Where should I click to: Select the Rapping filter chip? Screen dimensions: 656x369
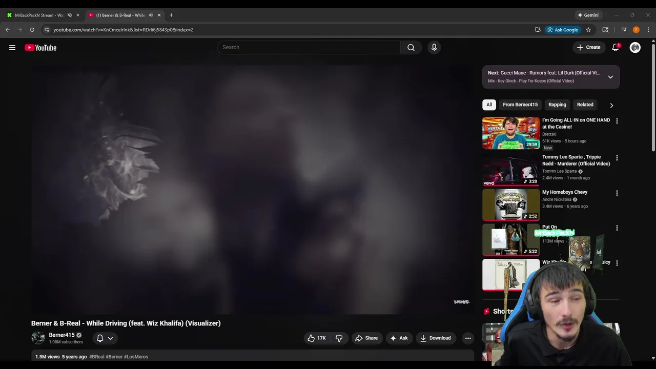click(x=557, y=105)
